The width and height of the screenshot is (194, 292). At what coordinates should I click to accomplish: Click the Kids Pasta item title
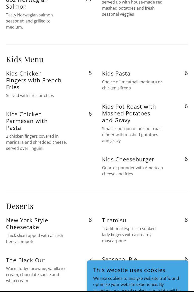point(116,73)
